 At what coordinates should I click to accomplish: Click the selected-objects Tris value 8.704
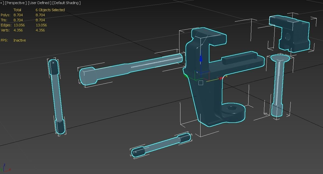point(40,20)
